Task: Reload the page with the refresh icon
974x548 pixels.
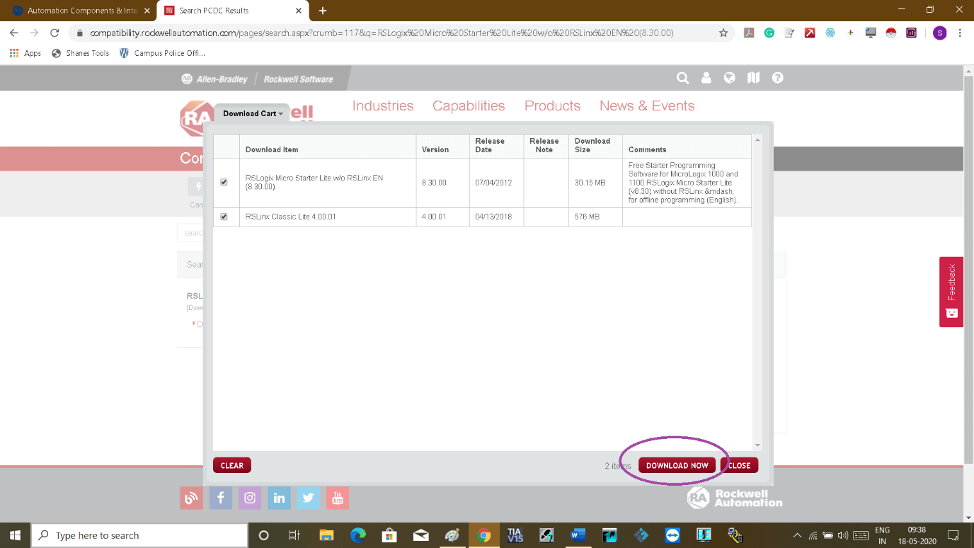Action: point(55,33)
